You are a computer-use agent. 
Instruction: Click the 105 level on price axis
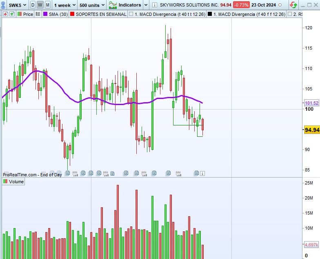click(309, 89)
